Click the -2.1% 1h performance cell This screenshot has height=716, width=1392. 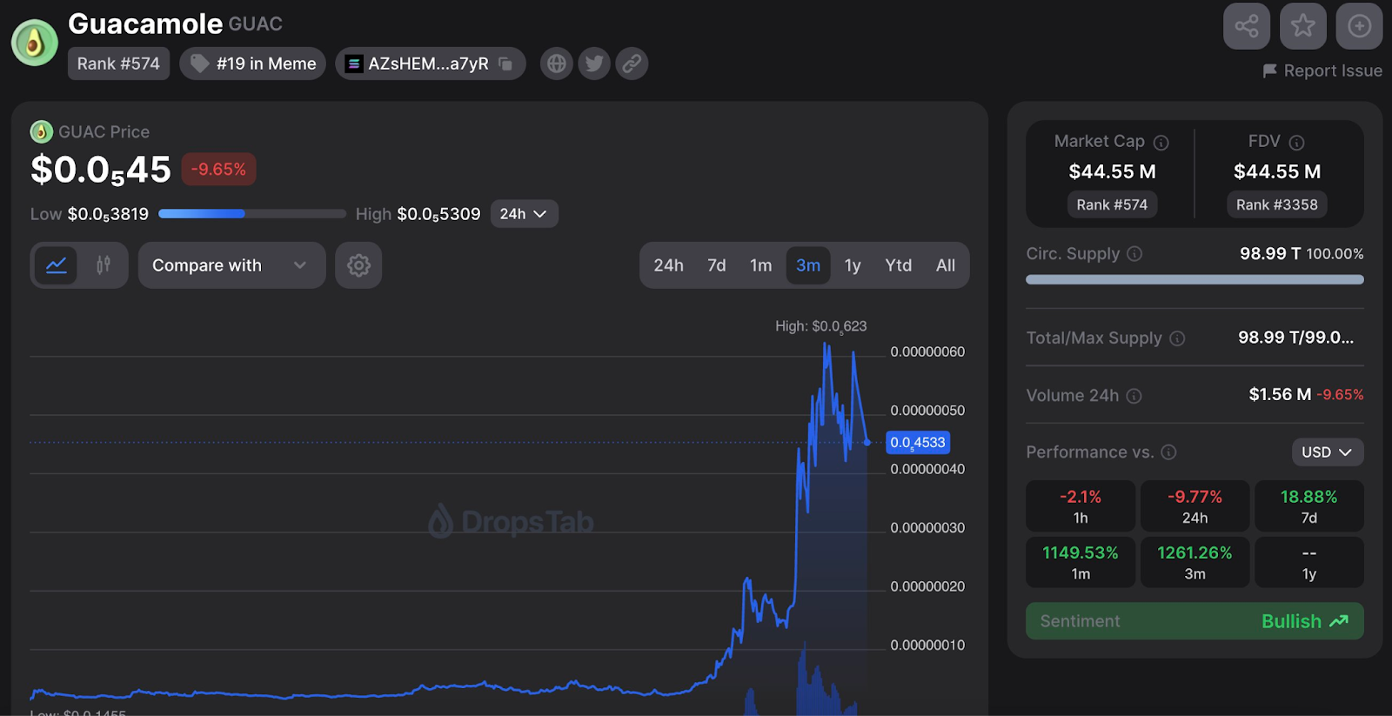click(x=1081, y=506)
